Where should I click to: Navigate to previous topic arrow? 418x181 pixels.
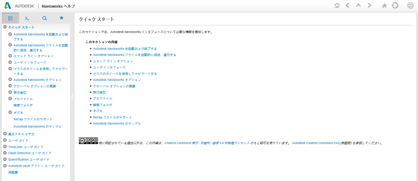348,5
